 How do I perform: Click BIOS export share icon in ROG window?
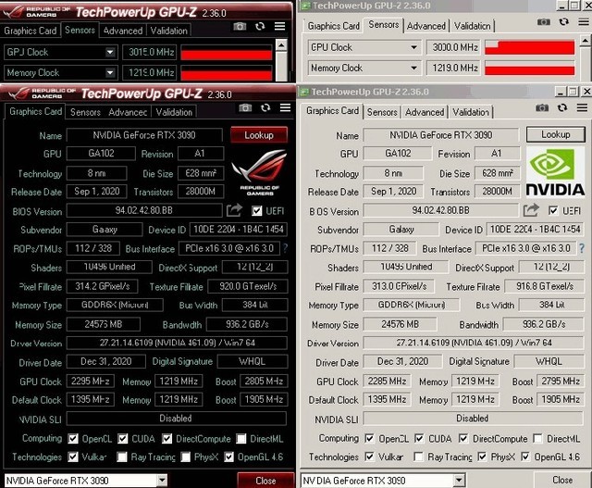click(234, 210)
